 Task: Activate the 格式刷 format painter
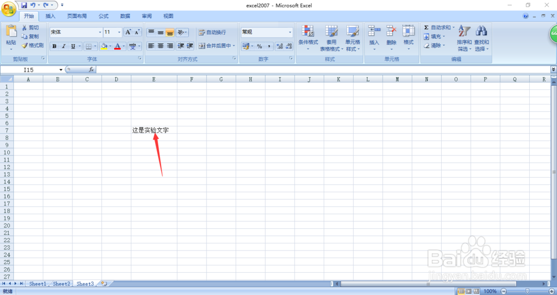point(32,45)
